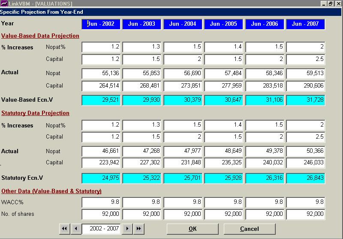Image resolution: width=343 pixels, height=239 pixels.
Task: Edit Value-Based Nopat% for Jun 2002
Action: point(101,47)
